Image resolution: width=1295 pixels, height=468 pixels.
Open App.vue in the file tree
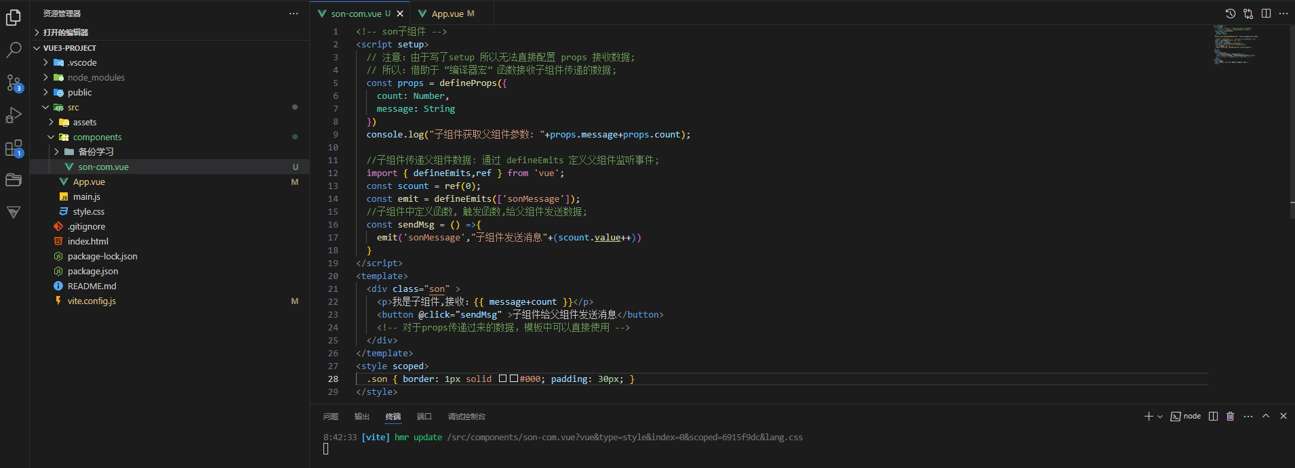170,182
